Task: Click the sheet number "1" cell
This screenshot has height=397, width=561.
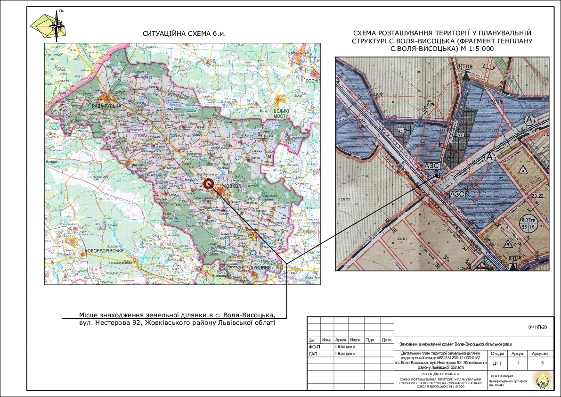Action: (518, 364)
